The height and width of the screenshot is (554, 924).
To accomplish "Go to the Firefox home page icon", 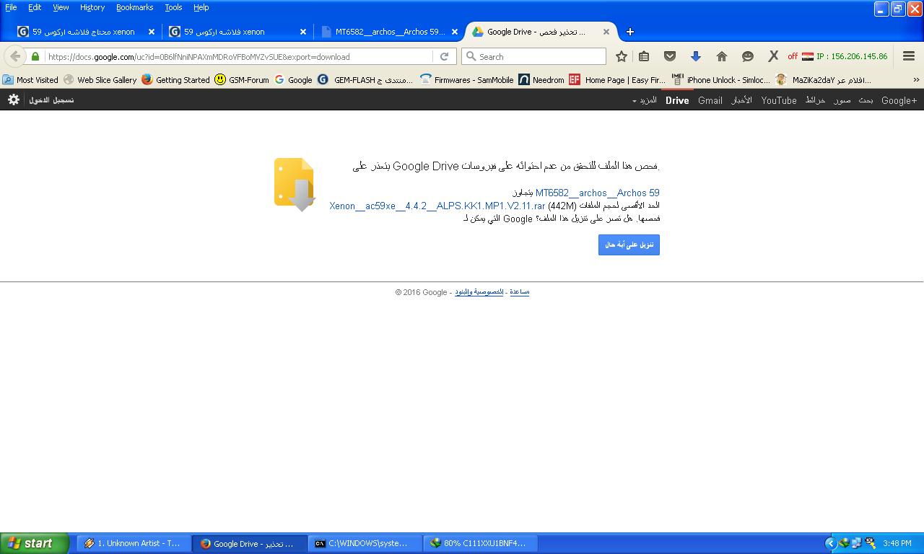I will [x=721, y=56].
